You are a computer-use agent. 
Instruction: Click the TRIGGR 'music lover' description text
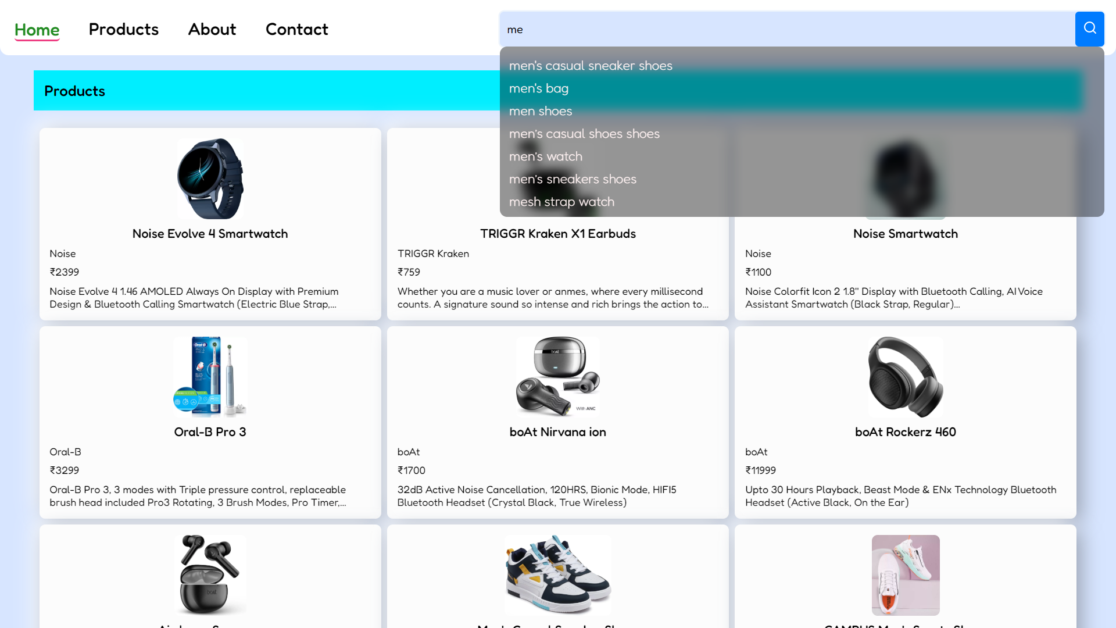(553, 298)
